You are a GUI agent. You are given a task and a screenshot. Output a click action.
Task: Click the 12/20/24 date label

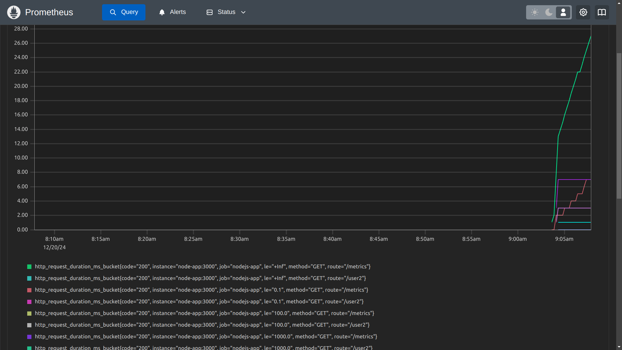[x=54, y=248]
